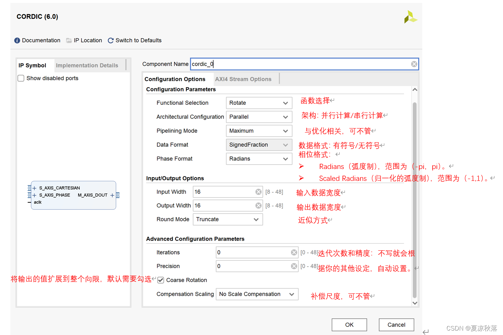The height and width of the screenshot is (335, 503).
Task: Toggle the Show disabled ports checkbox
Action: [x=21, y=78]
